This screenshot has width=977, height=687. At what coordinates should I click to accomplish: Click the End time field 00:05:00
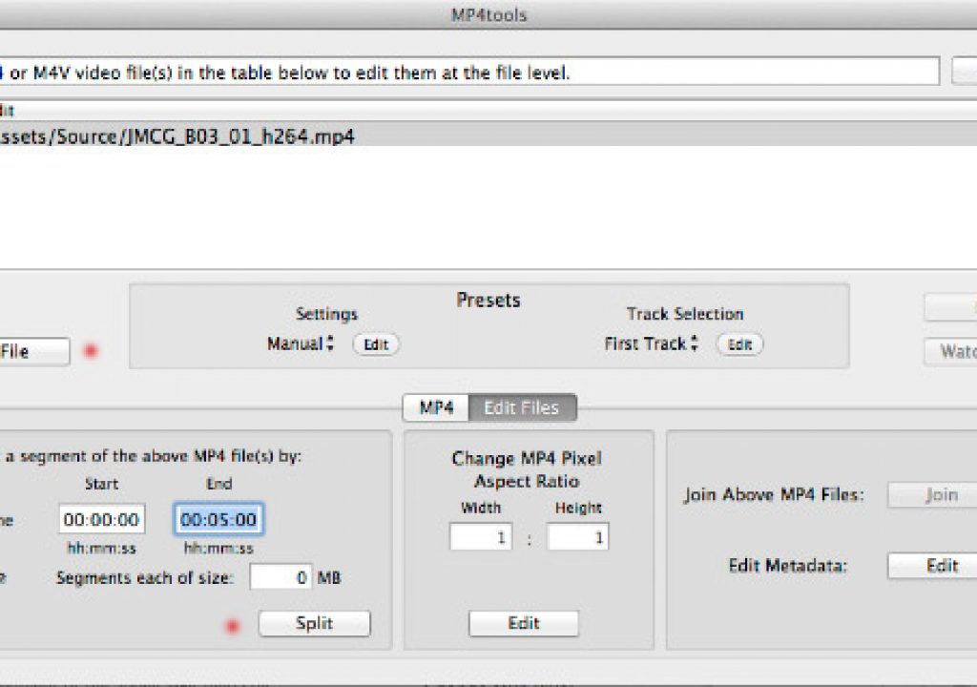pyautogui.click(x=218, y=519)
